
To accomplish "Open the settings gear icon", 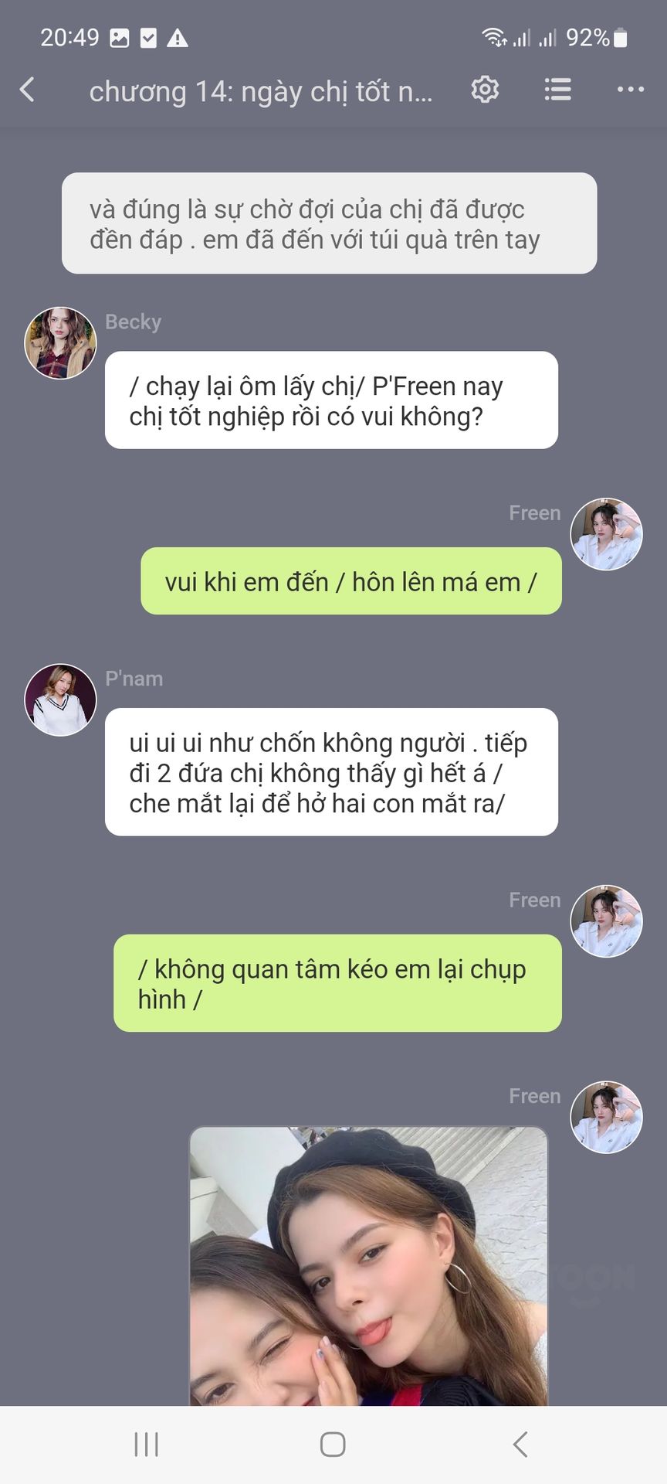I will (x=485, y=90).
